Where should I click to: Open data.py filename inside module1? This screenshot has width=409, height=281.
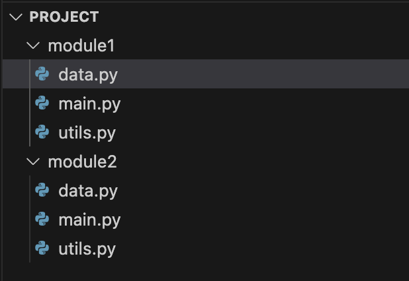tap(88, 75)
